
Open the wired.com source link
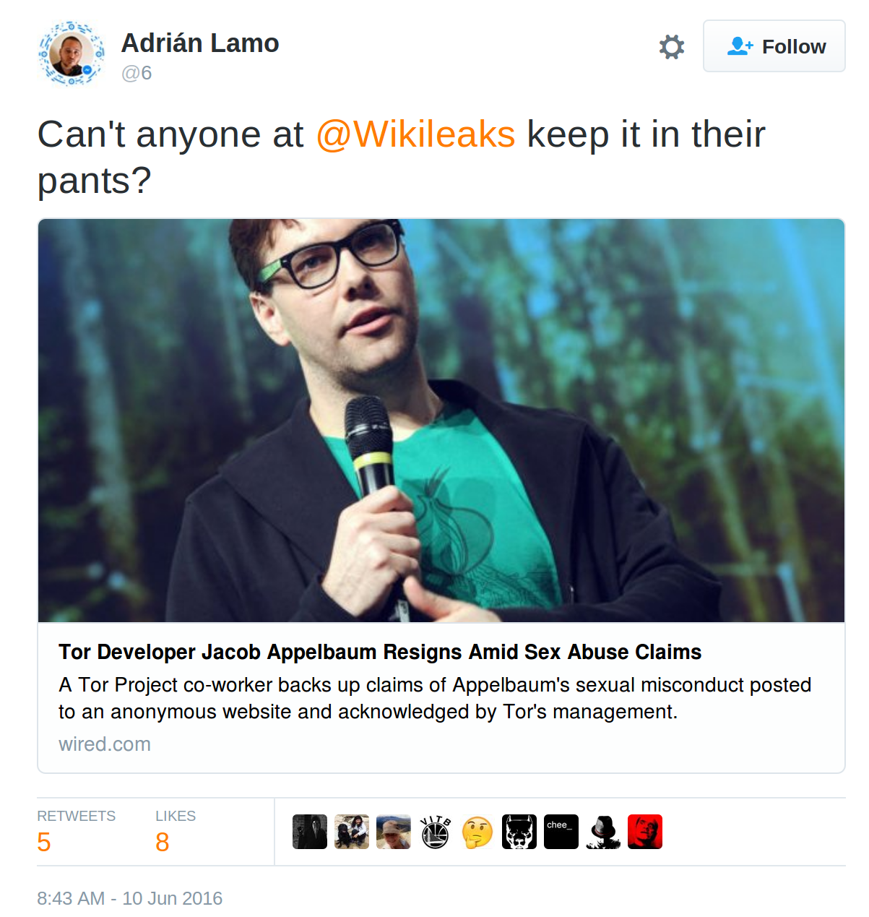pos(105,744)
